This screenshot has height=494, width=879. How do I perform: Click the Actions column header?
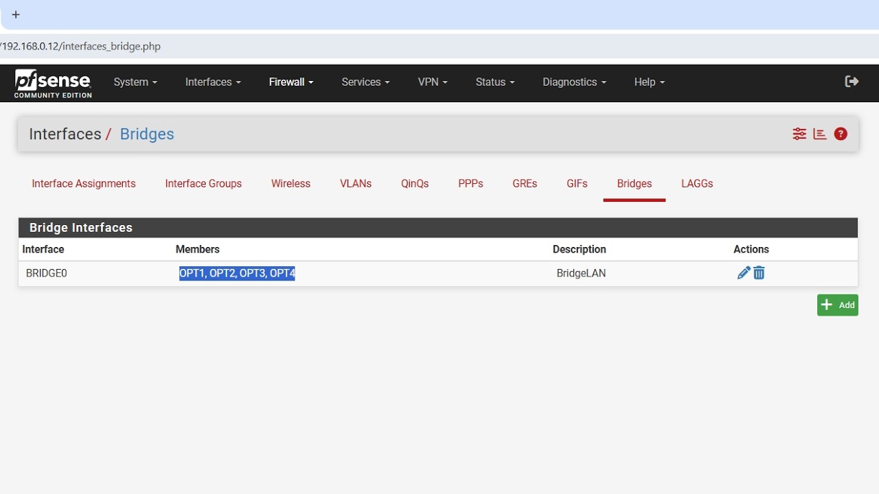coord(751,249)
